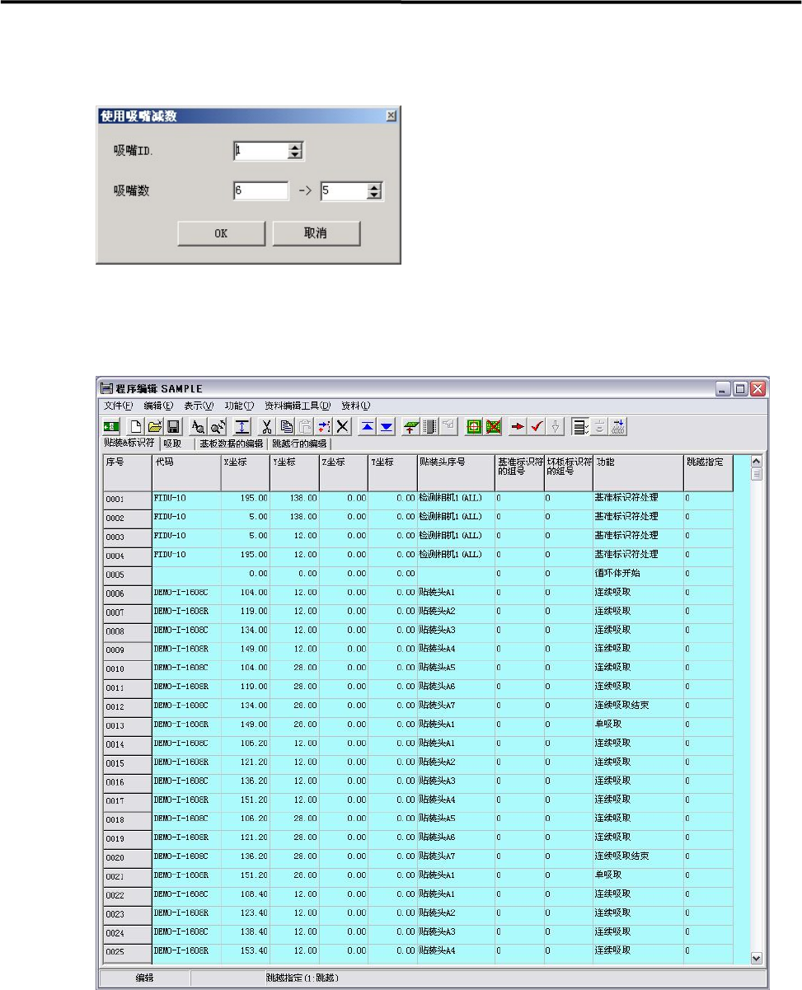Open the 资料(L) menu
802x990 pixels.
click(356, 406)
